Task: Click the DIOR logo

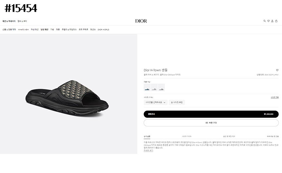Action: (x=141, y=21)
